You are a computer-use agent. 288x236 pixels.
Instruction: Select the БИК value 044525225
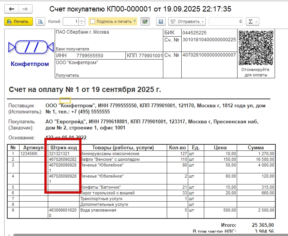click(195, 33)
